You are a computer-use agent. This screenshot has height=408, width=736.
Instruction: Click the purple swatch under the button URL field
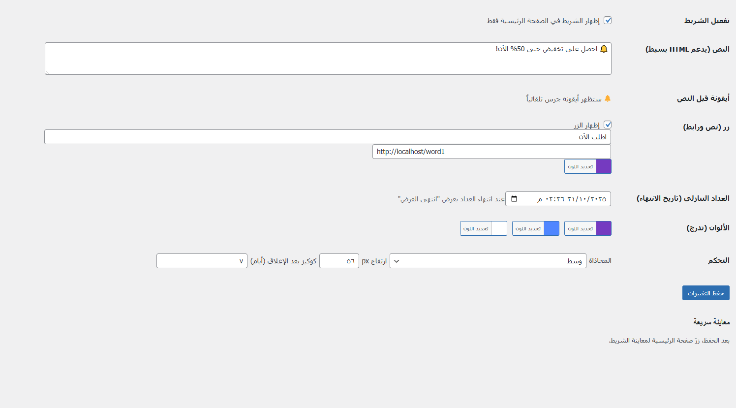click(x=604, y=166)
